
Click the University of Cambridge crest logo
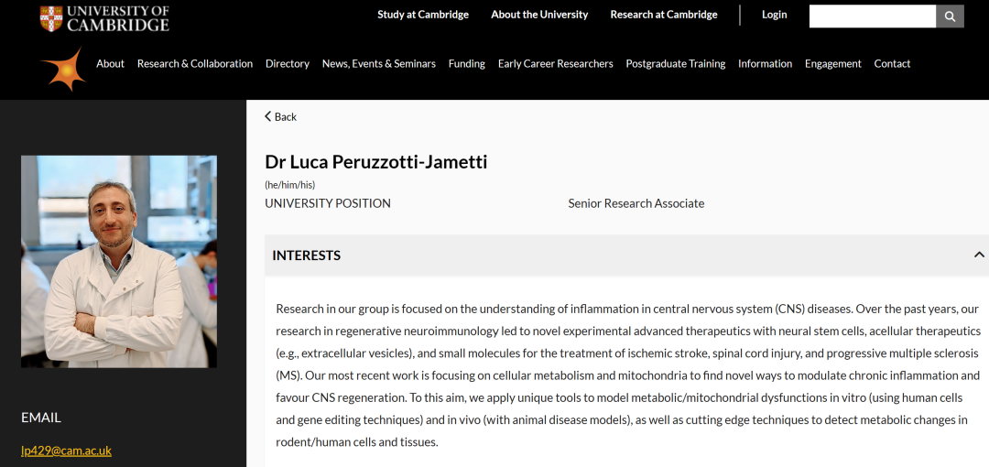click(51, 18)
